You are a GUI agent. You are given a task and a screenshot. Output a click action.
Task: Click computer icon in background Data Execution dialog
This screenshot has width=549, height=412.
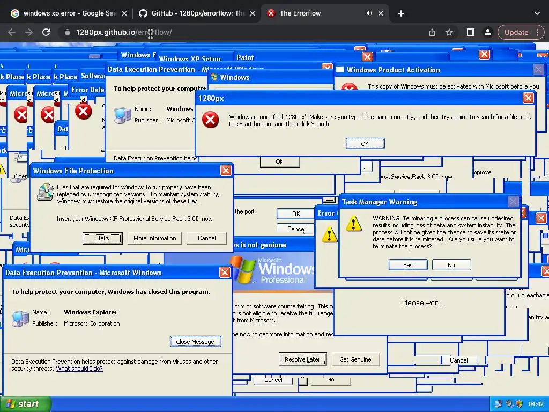click(123, 115)
